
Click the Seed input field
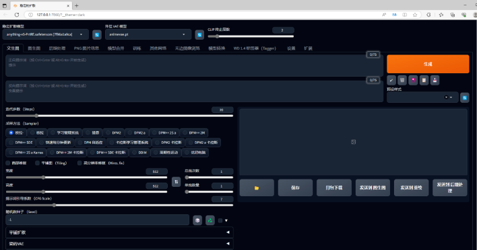pos(98,220)
